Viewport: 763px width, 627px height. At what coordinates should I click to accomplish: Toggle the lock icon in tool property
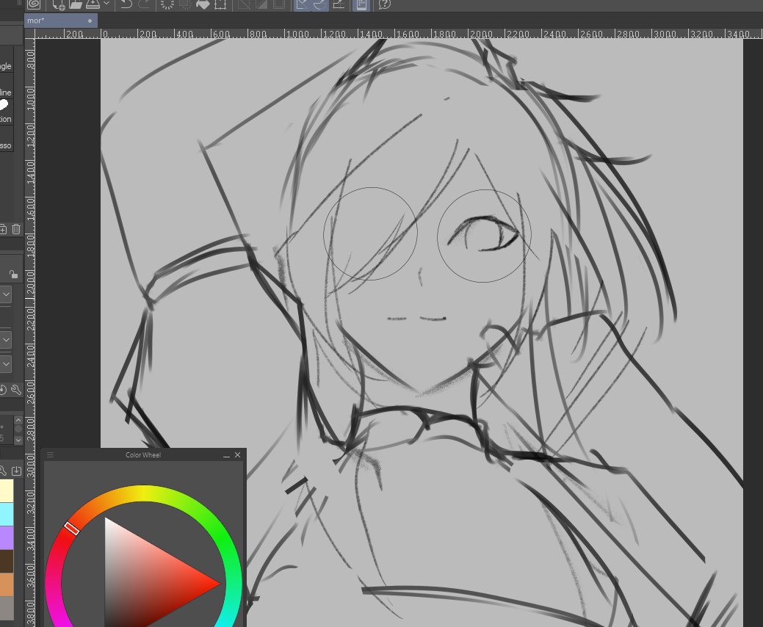[13, 275]
